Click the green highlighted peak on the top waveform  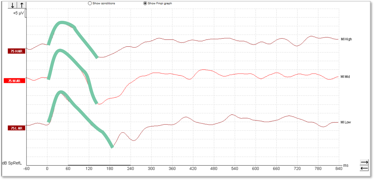point(62,22)
